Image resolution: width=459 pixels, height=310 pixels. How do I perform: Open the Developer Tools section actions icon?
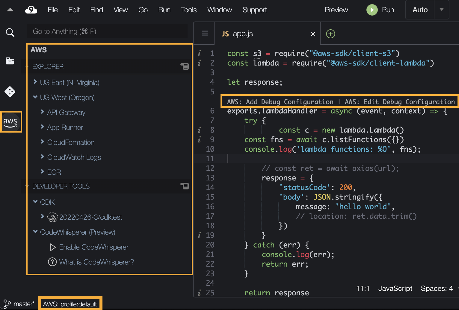pyautogui.click(x=185, y=186)
